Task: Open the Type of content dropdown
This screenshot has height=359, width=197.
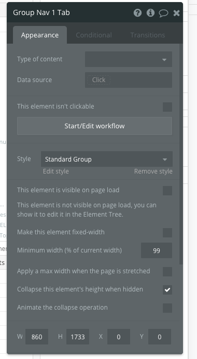Action: [x=129, y=59]
